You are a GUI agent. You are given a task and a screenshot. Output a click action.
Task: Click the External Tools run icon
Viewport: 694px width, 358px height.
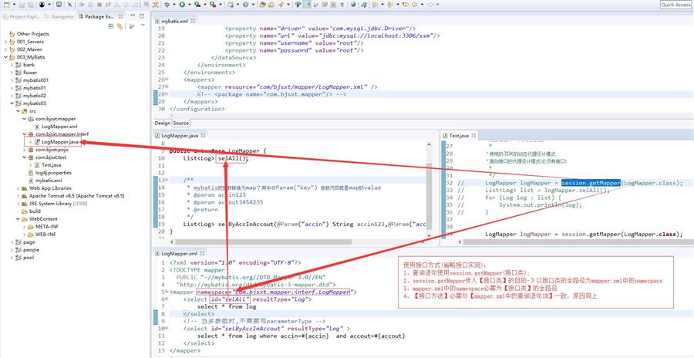(213, 5)
